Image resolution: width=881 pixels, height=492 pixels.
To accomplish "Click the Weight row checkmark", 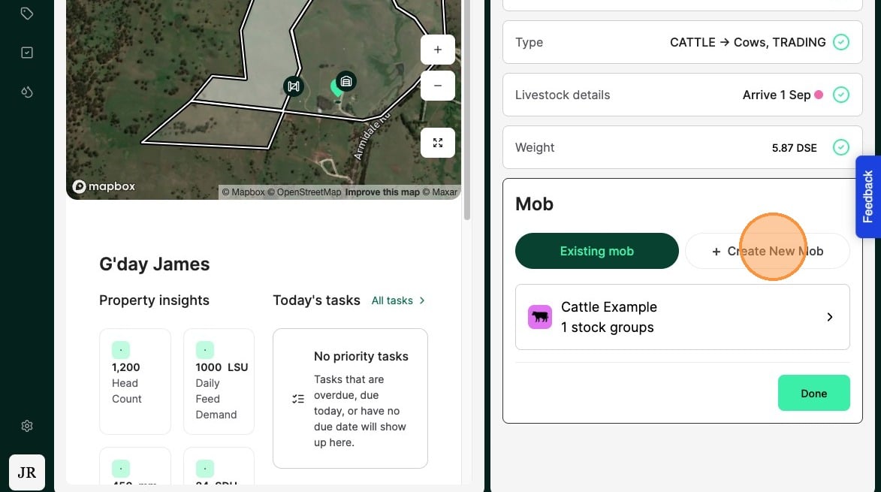I will pos(840,147).
